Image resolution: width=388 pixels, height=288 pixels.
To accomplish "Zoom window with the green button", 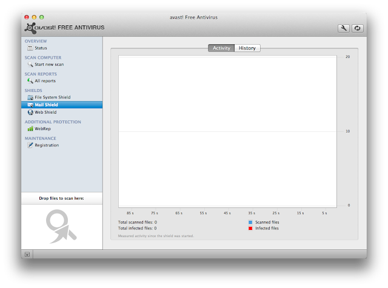I will 42,17.
